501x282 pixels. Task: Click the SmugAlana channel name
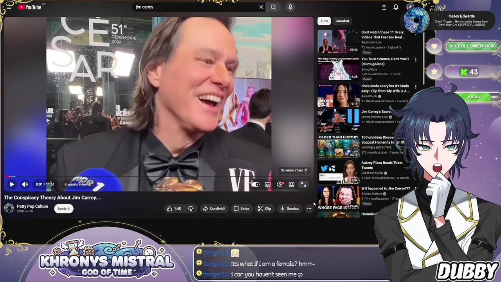pyautogui.click(x=369, y=69)
